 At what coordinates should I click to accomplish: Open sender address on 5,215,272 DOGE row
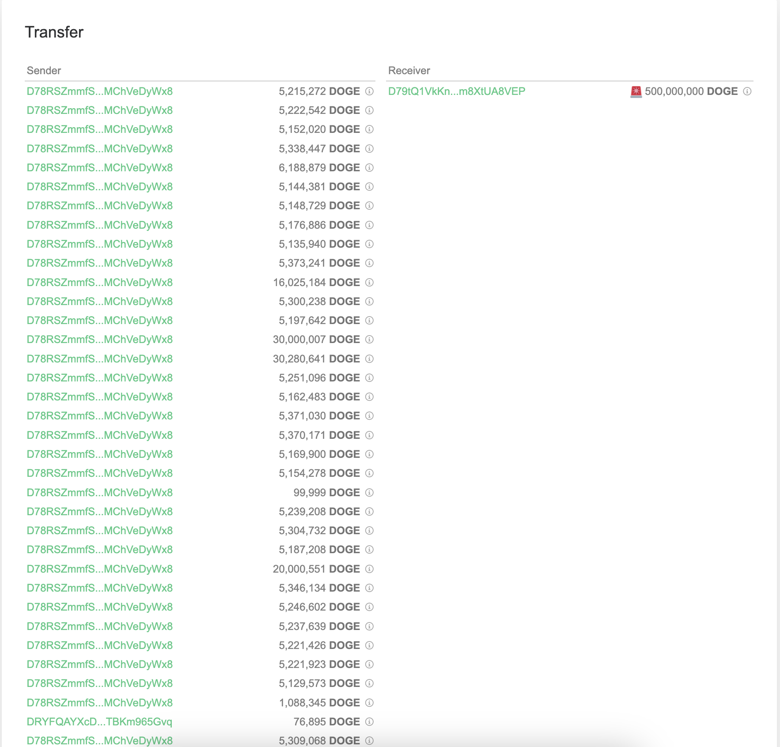pyautogui.click(x=99, y=91)
